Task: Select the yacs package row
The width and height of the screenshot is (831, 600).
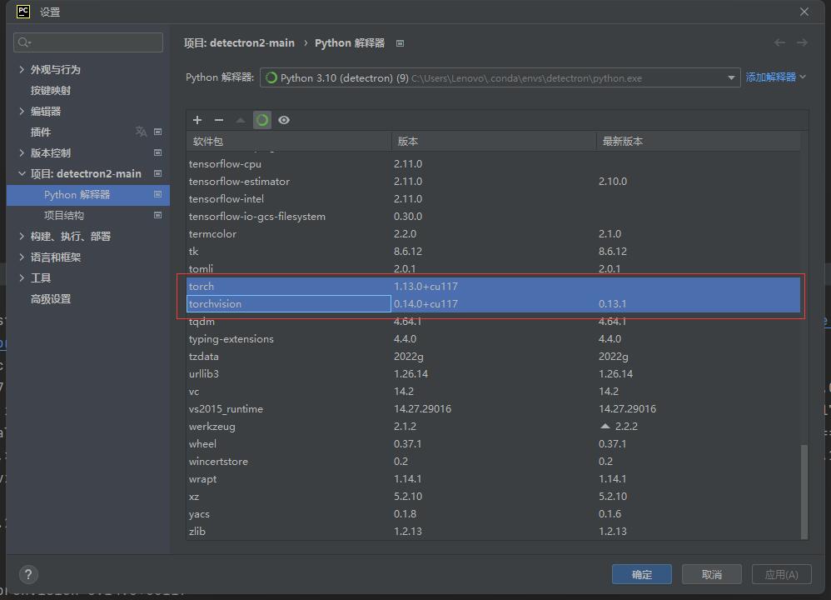Action: [x=494, y=514]
